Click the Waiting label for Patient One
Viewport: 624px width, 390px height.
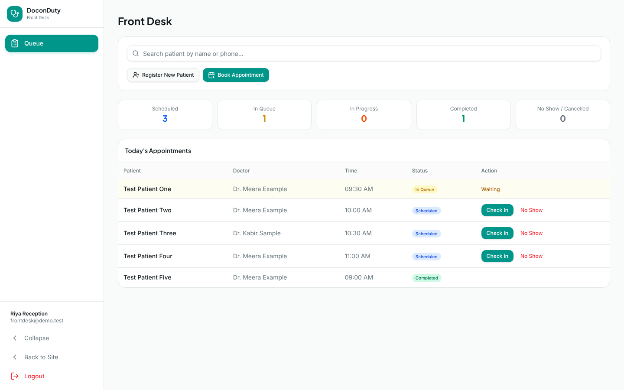(491, 189)
